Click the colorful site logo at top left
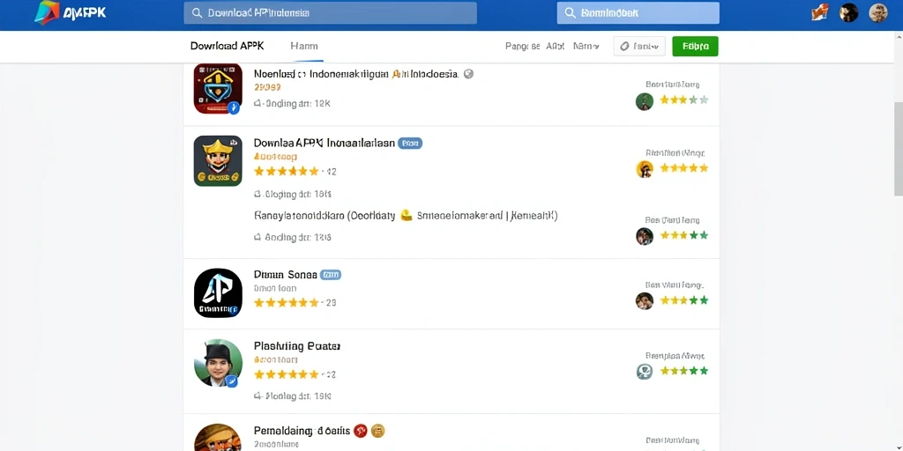The image size is (903, 451). 47,12
